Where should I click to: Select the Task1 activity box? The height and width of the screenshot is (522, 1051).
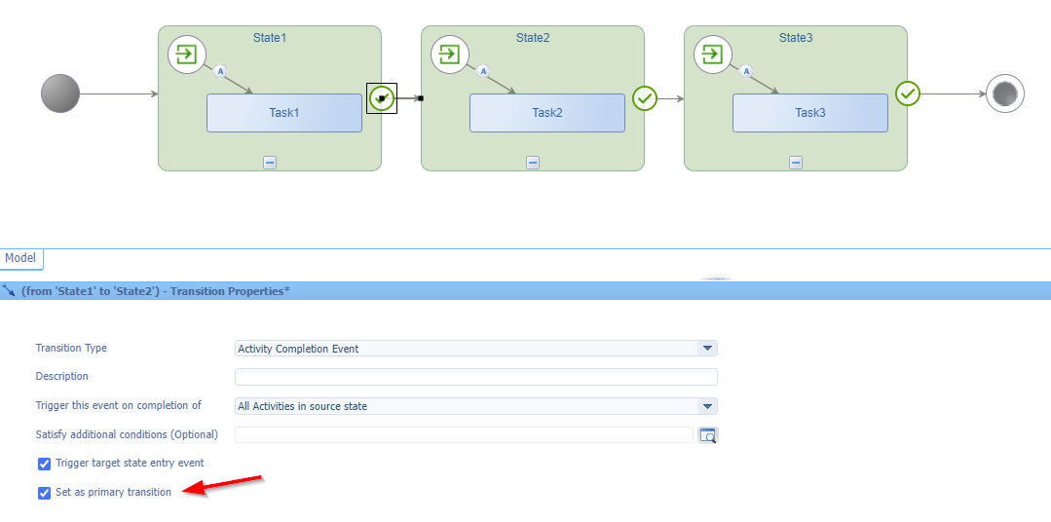(283, 113)
